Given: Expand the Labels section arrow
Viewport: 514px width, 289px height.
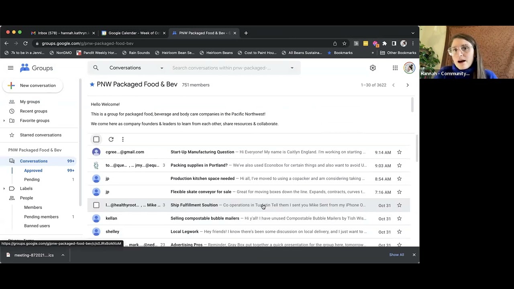Looking at the screenshot, I should (4, 189).
